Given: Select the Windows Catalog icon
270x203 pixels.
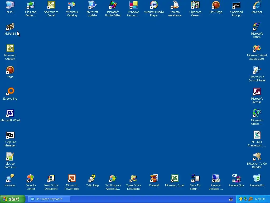Looking at the screenshot, I should [x=72, y=5].
